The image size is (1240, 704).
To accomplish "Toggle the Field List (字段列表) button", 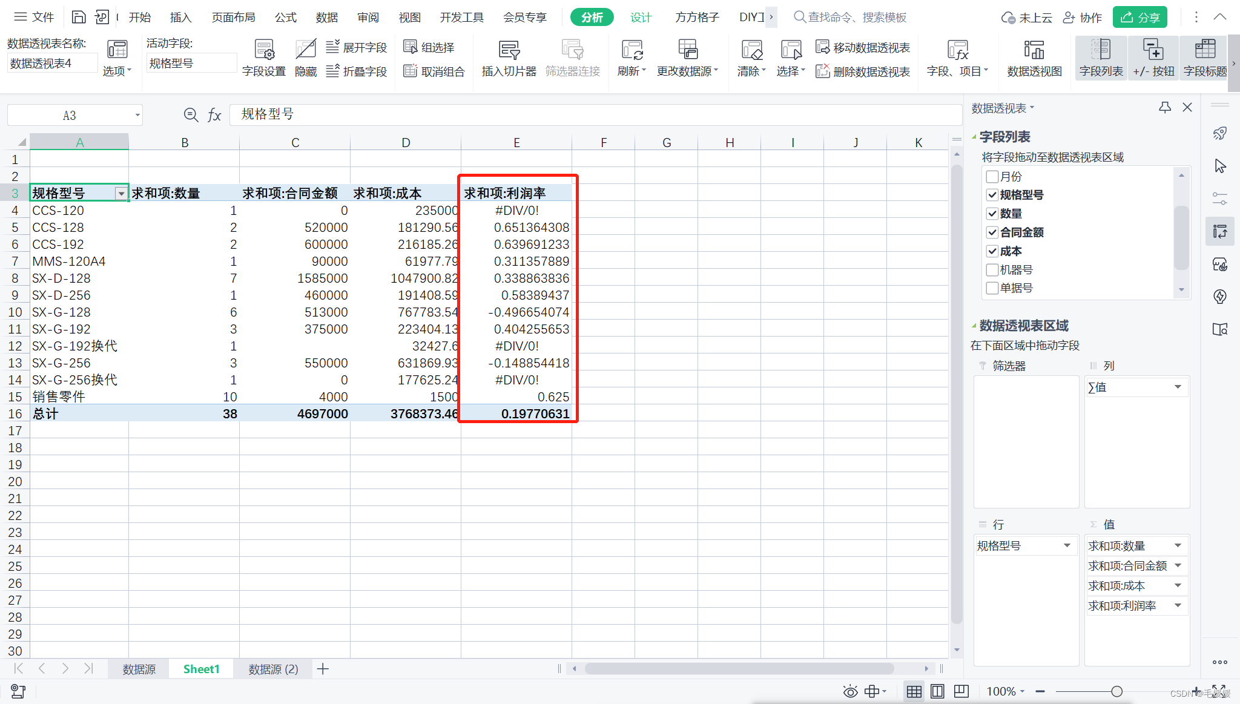I will 1101,59.
